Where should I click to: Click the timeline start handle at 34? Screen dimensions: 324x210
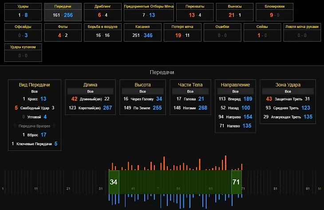pyautogui.click(x=114, y=182)
